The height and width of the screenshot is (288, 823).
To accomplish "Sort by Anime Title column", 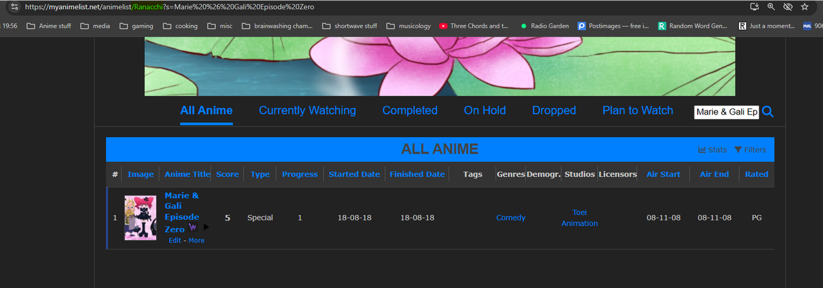I will click(x=187, y=174).
